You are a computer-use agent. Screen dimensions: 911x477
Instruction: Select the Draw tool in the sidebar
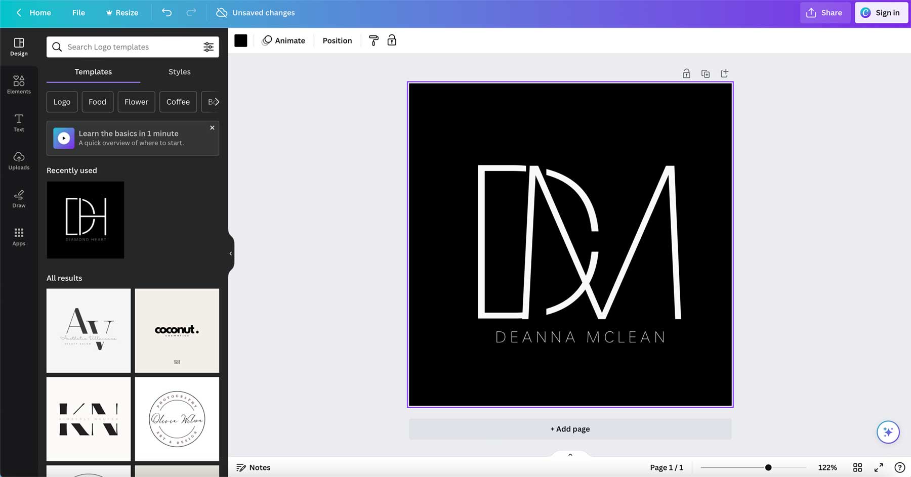coord(19,198)
